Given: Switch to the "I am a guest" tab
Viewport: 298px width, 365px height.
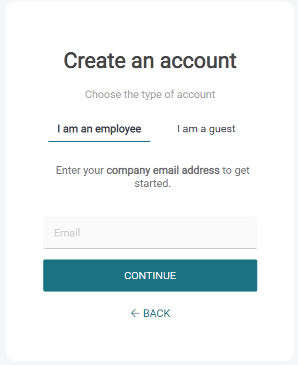Looking at the screenshot, I should click(x=206, y=129).
